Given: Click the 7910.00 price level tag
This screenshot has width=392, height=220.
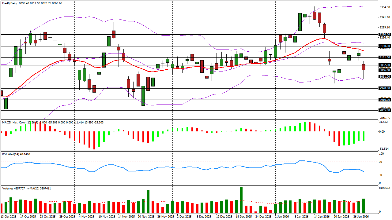Looking at the screenshot, I should pos(382,100).
